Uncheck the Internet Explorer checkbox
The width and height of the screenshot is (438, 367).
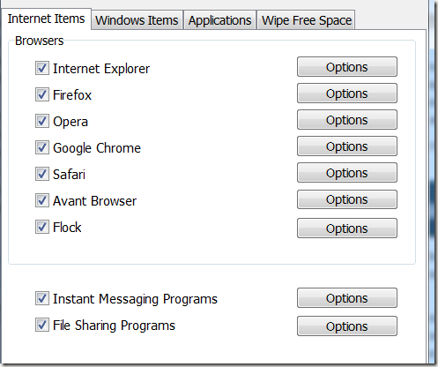(42, 68)
